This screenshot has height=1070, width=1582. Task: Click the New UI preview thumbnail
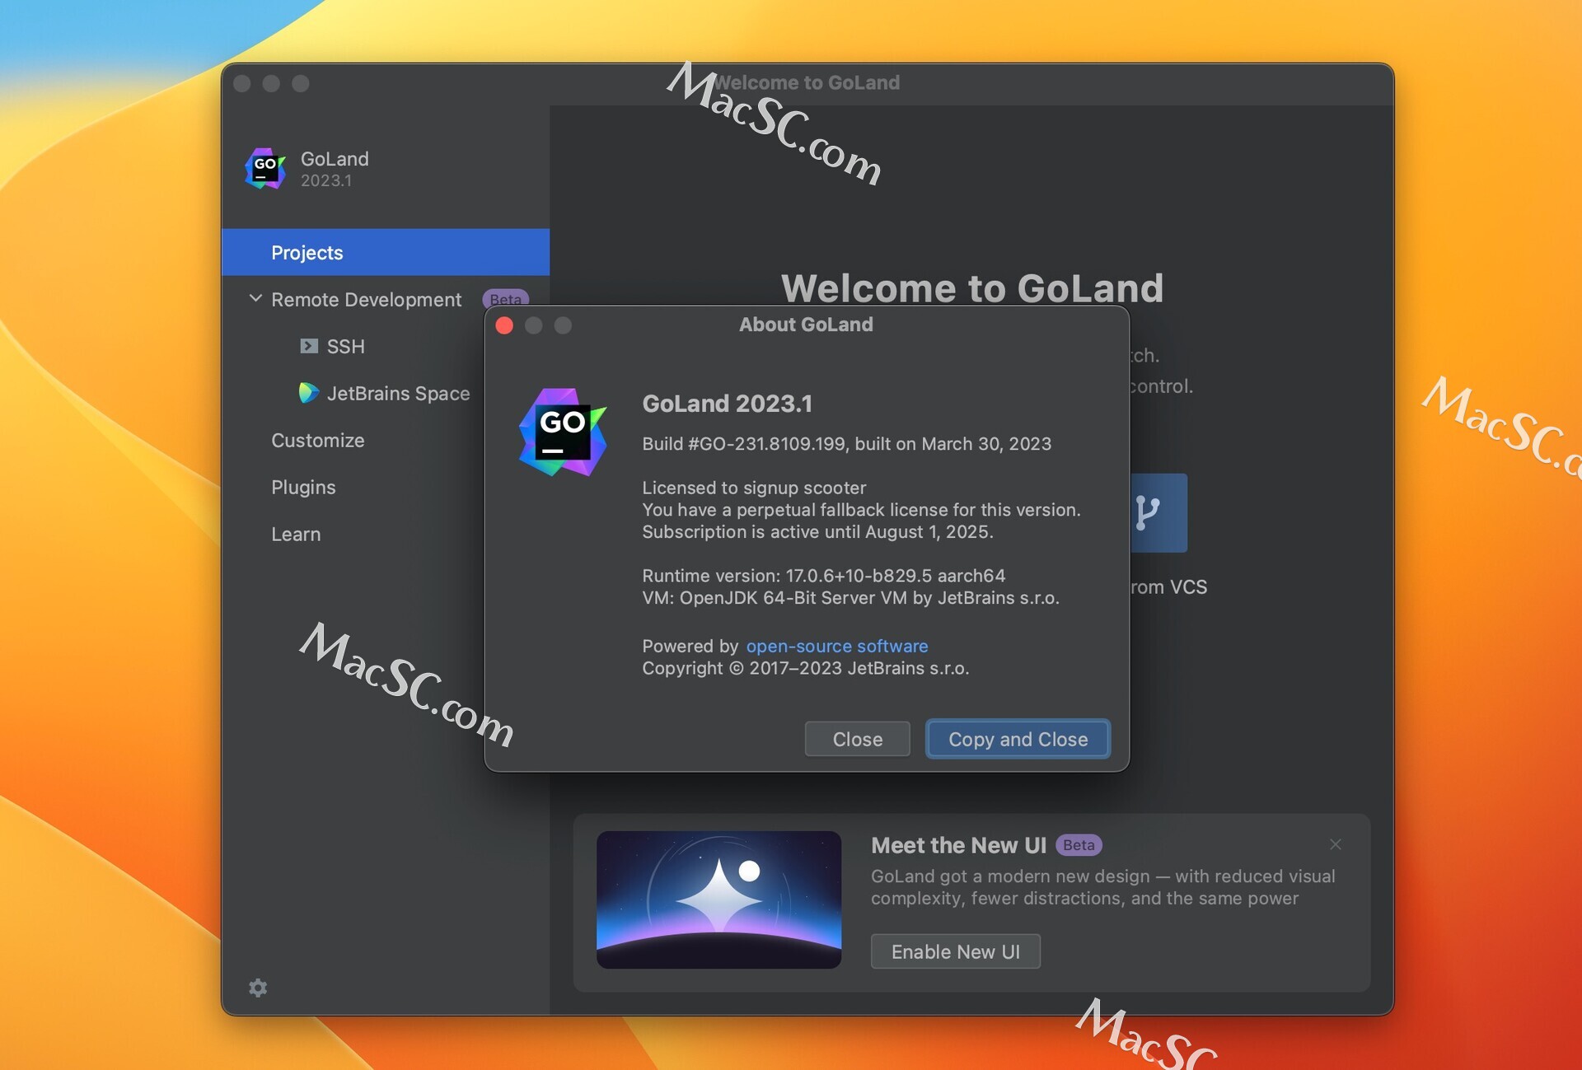tap(718, 899)
